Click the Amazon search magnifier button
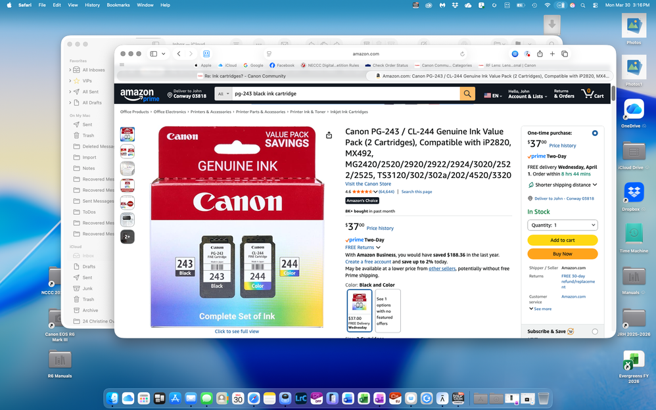 pyautogui.click(x=467, y=94)
